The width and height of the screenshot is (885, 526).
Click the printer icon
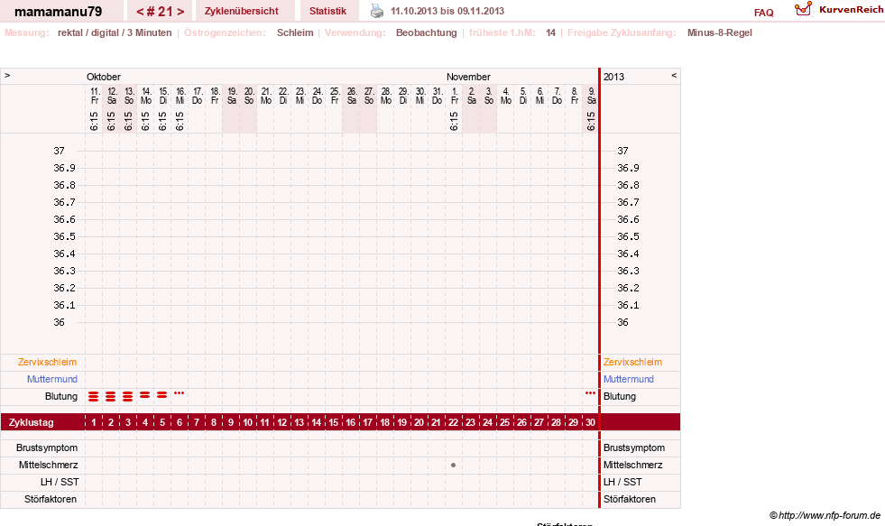click(x=377, y=11)
